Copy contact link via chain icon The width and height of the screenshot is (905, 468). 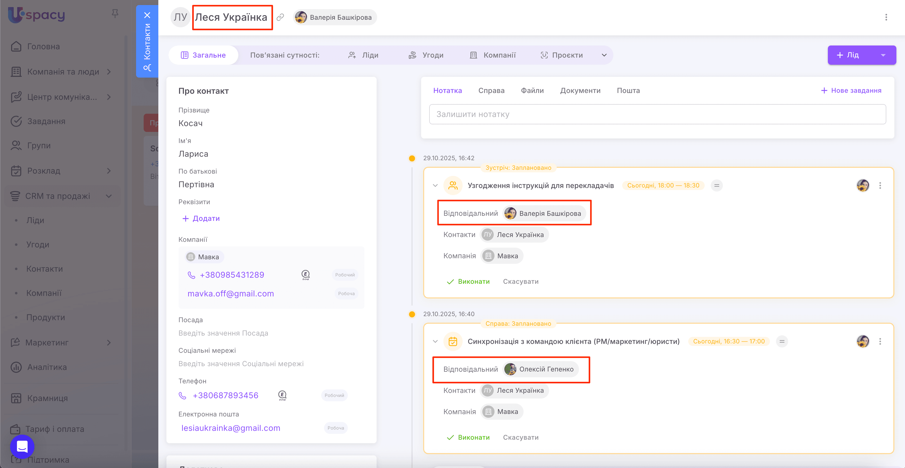280,17
